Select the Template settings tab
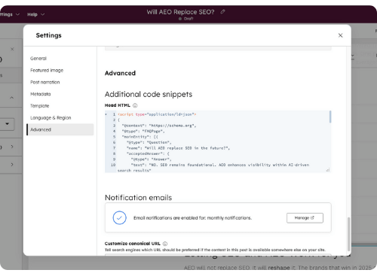377x273 pixels. 40,106
